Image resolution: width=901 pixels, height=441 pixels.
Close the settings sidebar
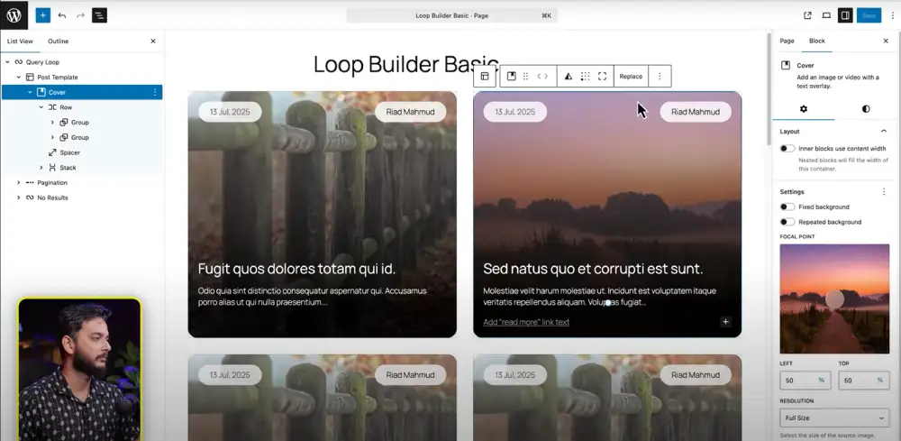886,41
